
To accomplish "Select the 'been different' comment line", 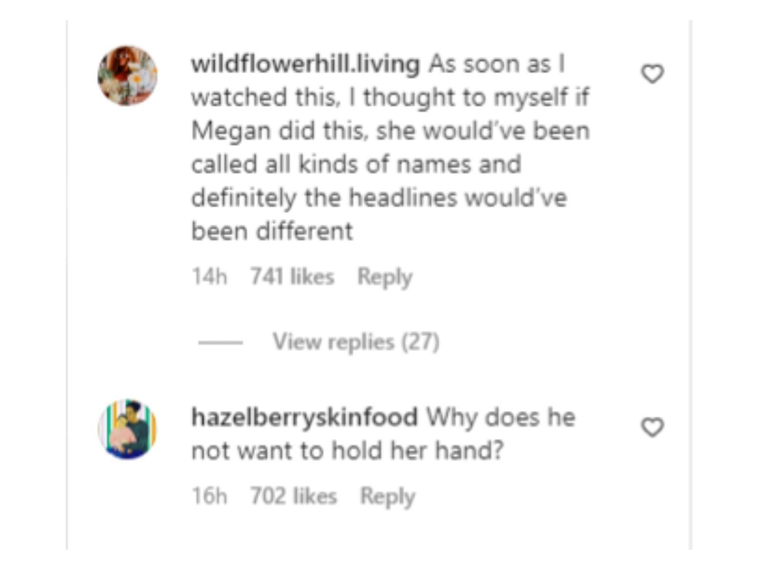I will [x=272, y=232].
